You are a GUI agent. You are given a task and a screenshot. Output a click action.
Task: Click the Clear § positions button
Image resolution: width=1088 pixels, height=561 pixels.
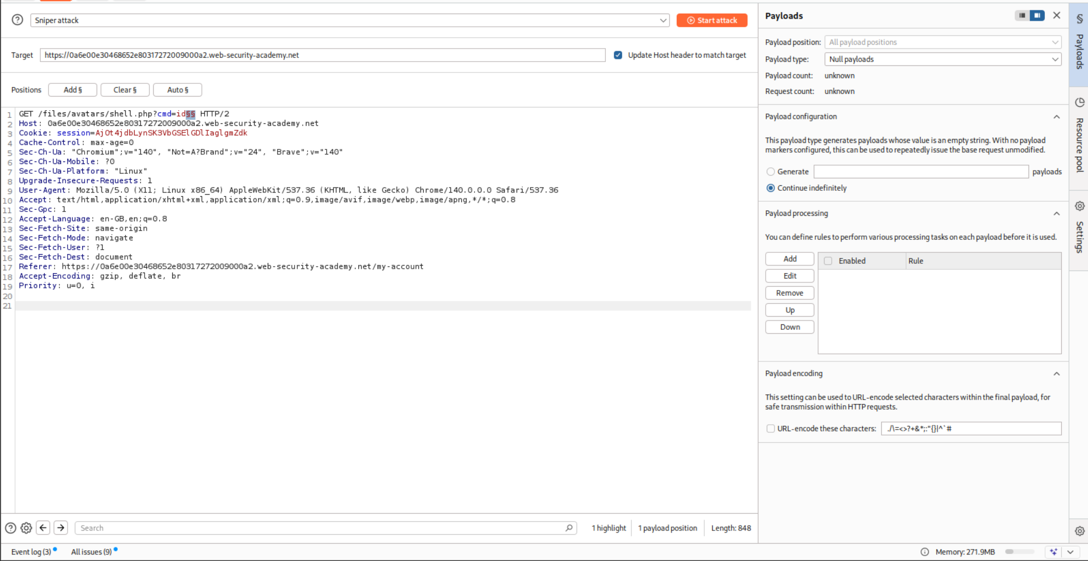coord(125,90)
